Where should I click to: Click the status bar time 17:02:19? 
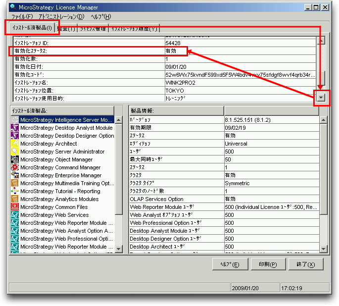pyautogui.click(x=291, y=288)
